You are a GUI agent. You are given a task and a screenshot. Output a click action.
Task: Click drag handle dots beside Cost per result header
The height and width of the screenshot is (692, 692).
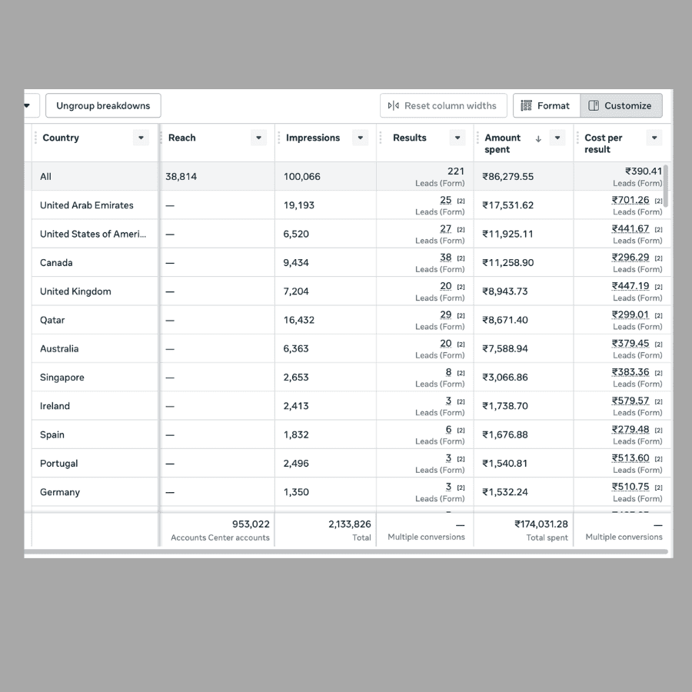[x=577, y=138]
